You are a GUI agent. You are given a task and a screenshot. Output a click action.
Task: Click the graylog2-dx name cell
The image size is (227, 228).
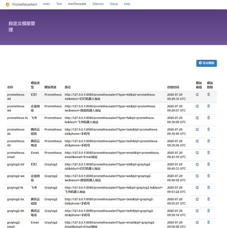click(16, 199)
